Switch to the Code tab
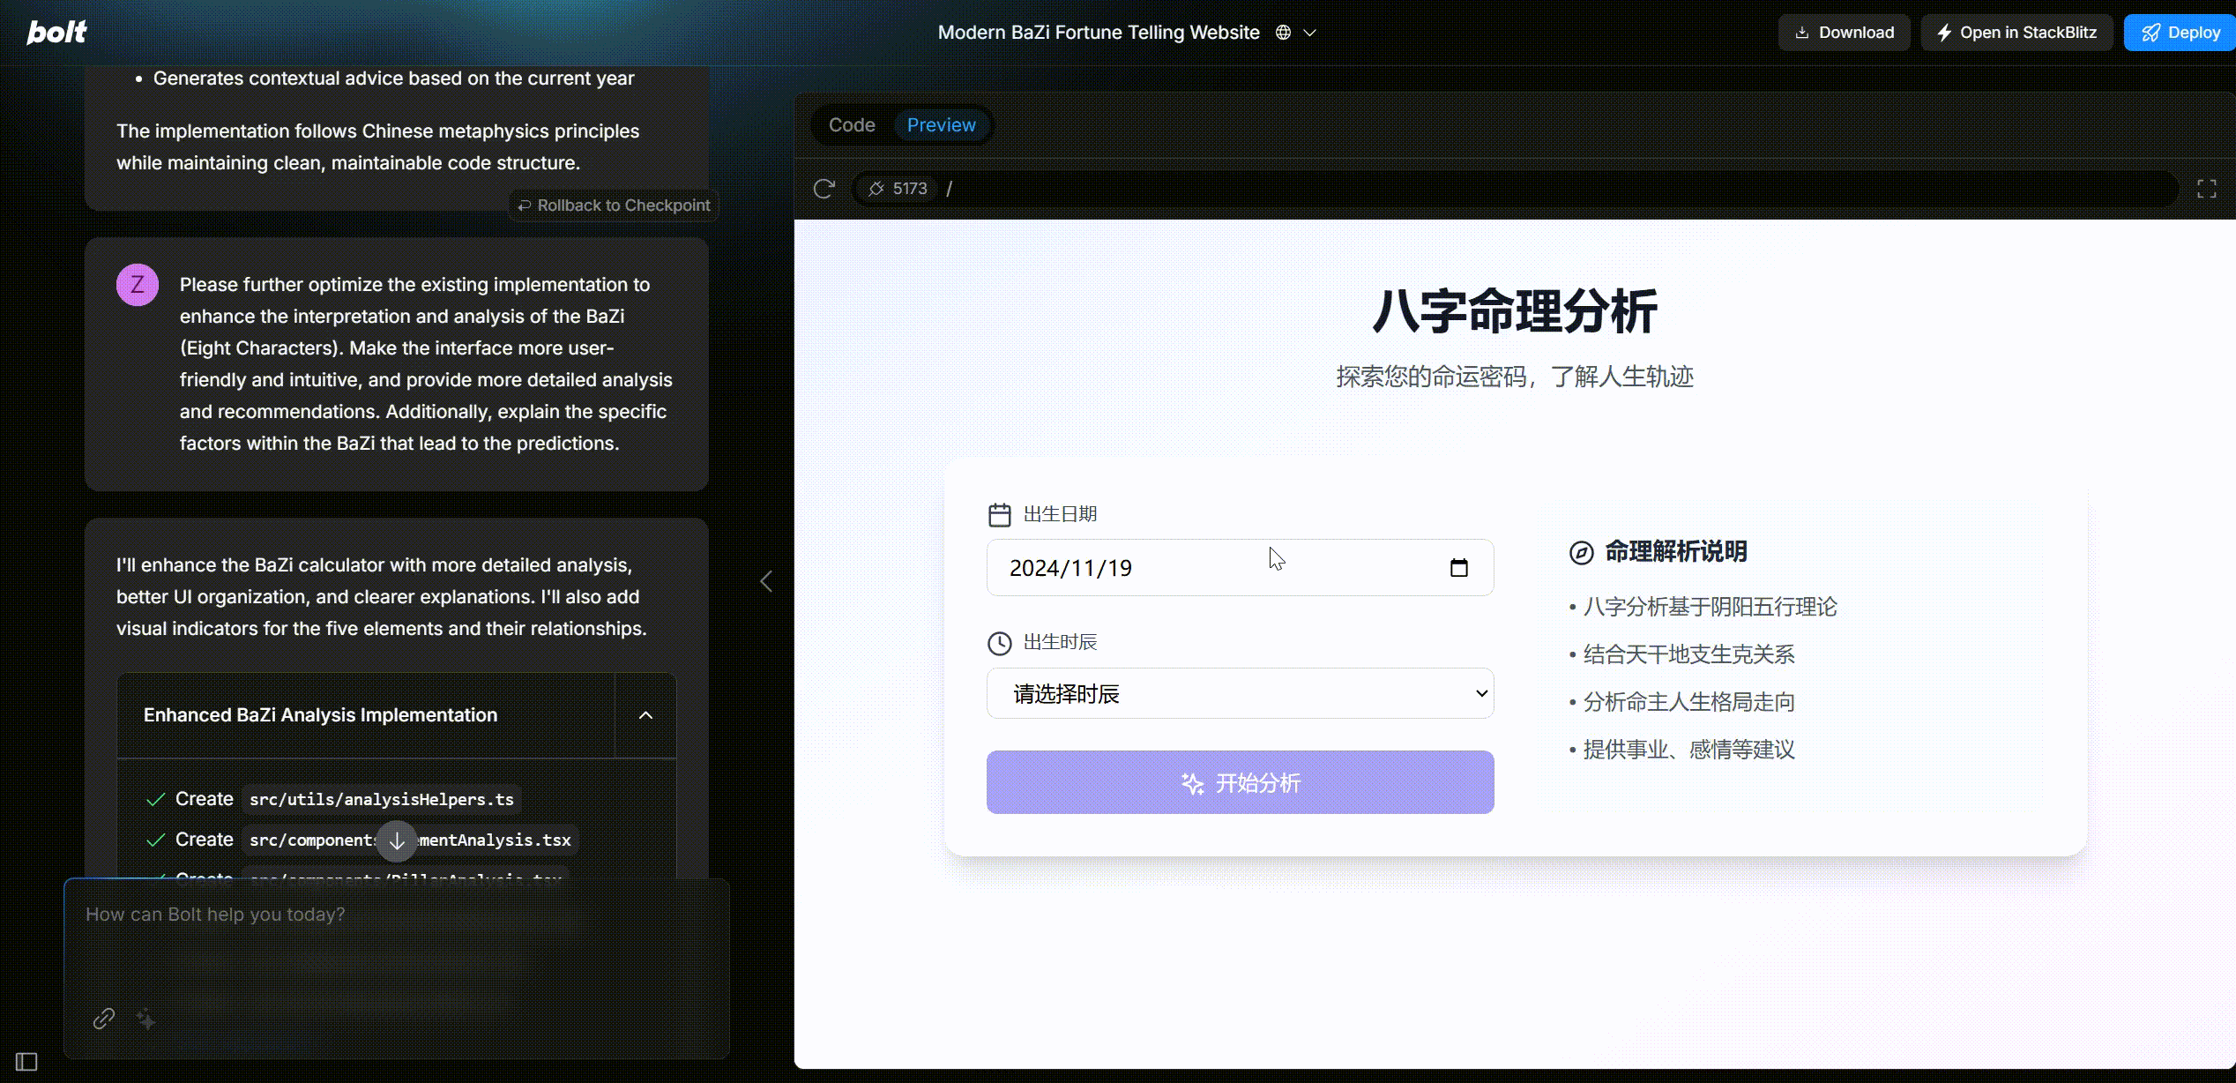This screenshot has height=1083, width=2236. tap(852, 124)
